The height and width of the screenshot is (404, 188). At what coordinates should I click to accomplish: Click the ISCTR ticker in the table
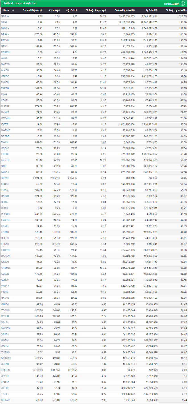click(x=5, y=124)
